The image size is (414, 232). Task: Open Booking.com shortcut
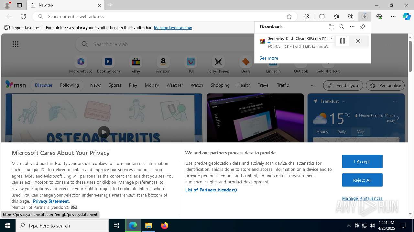pyautogui.click(x=108, y=65)
